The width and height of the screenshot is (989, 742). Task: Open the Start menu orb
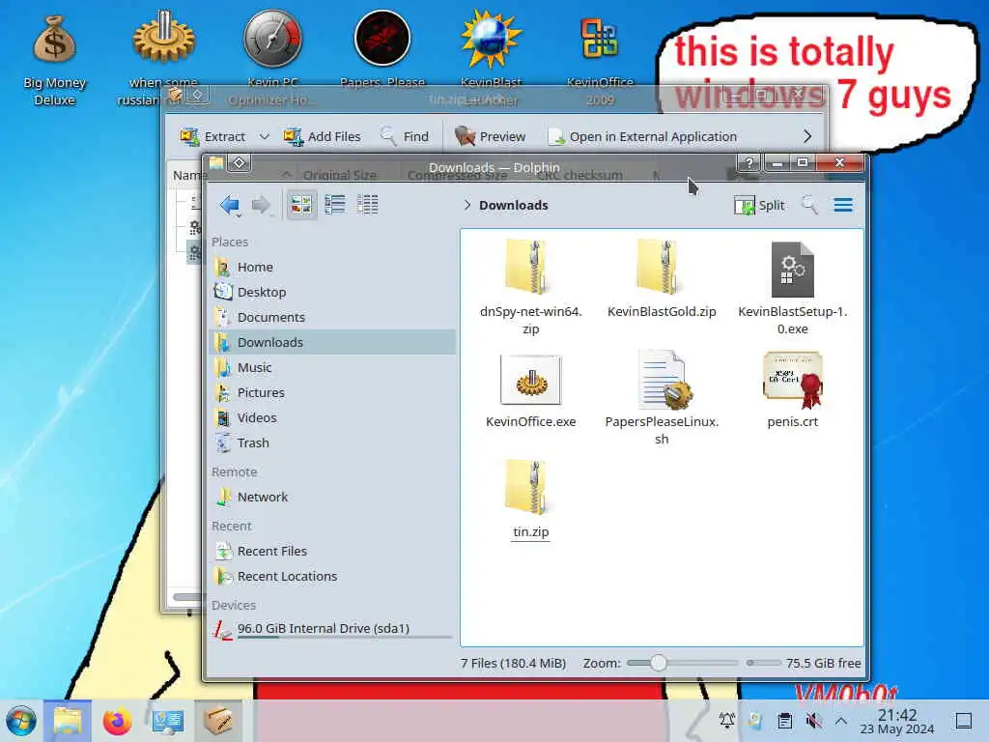(x=21, y=721)
